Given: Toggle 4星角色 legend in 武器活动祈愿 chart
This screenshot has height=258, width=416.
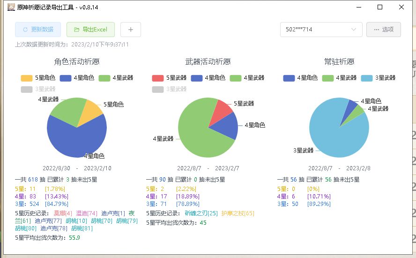Looking at the screenshot, I should point(208,78).
